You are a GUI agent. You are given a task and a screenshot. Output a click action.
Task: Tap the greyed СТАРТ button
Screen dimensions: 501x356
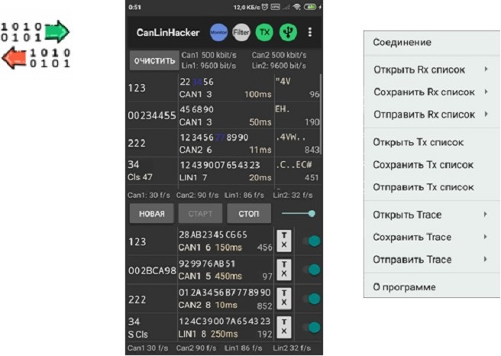[200, 213]
